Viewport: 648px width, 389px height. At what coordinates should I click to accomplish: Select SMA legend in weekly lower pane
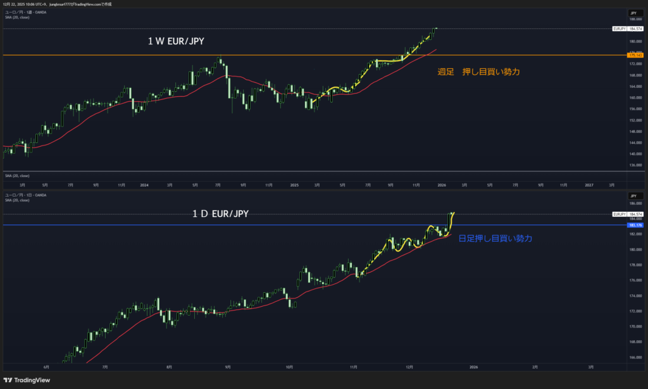(x=17, y=175)
